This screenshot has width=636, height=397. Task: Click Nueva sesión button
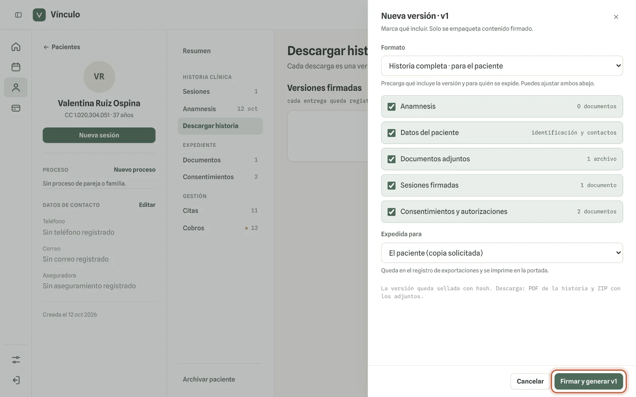tap(99, 135)
